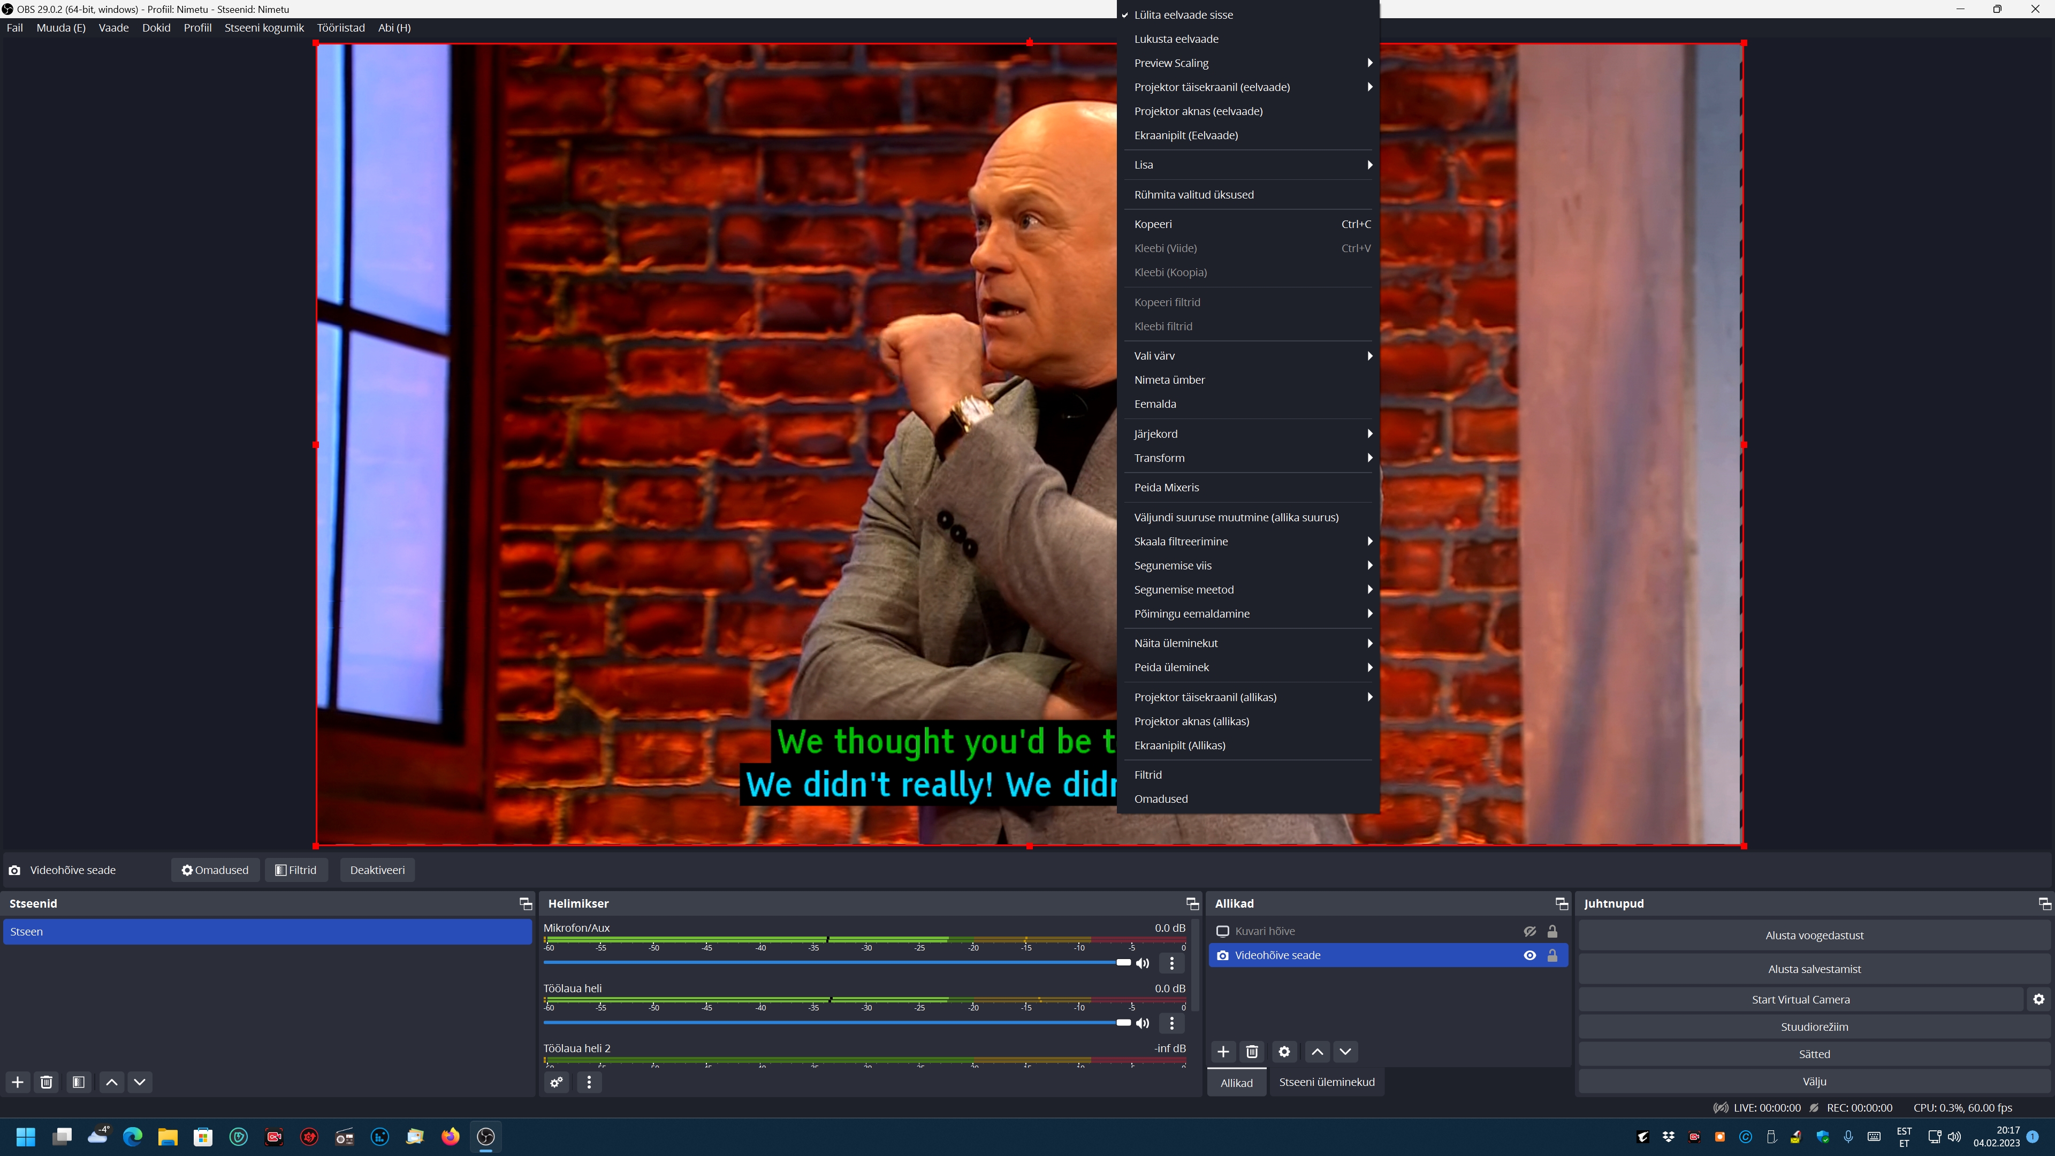The image size is (2055, 1156).
Task: Move scene up arrow in Stseenid panel
Action: pyautogui.click(x=112, y=1082)
